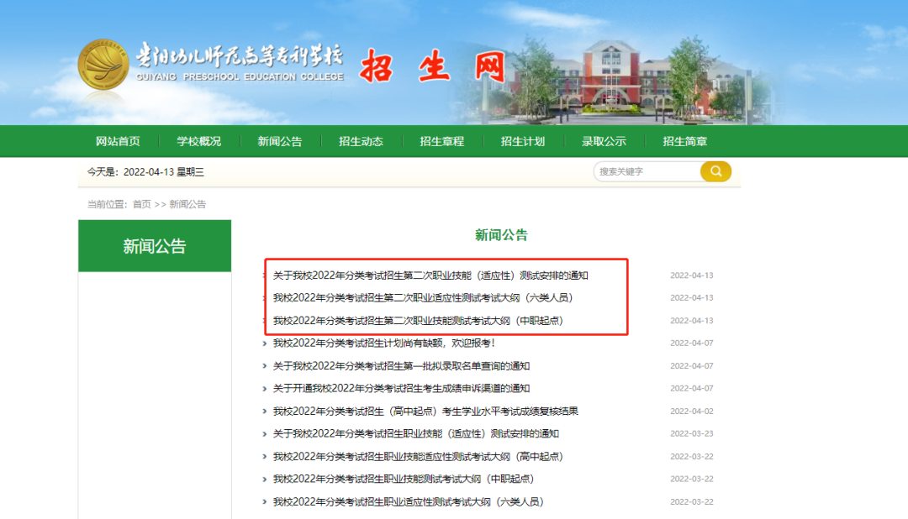Click inside the keyword search field
The width and height of the screenshot is (908, 519).
646,171
